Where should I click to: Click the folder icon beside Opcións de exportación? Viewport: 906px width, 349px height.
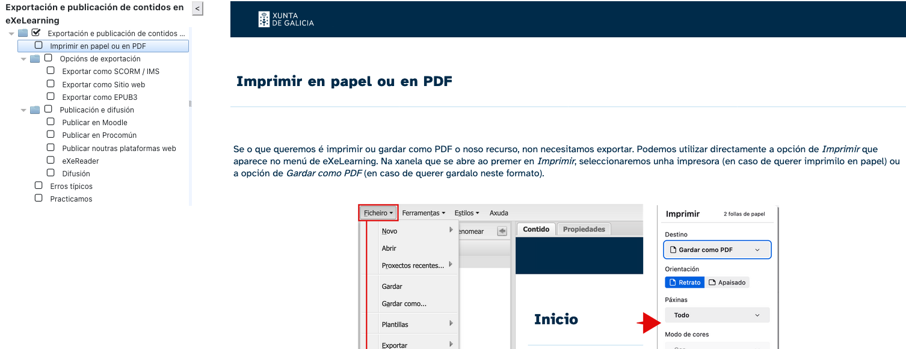pos(34,58)
